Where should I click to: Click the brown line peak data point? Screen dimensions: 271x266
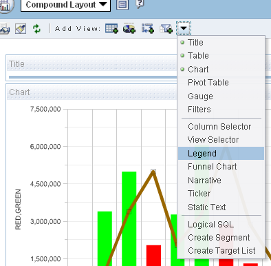pos(153,172)
